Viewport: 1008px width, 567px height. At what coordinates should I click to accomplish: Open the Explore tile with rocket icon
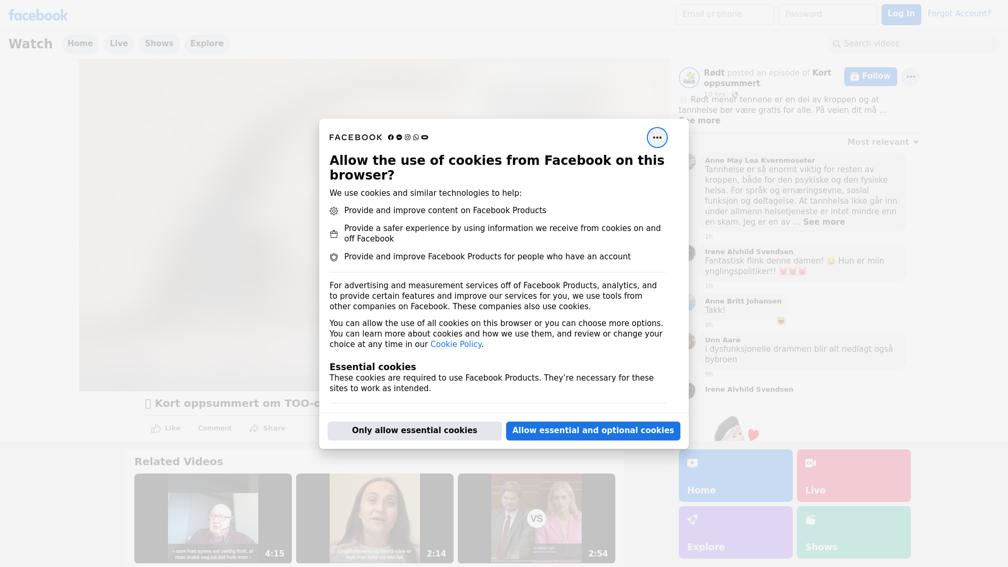tap(735, 532)
